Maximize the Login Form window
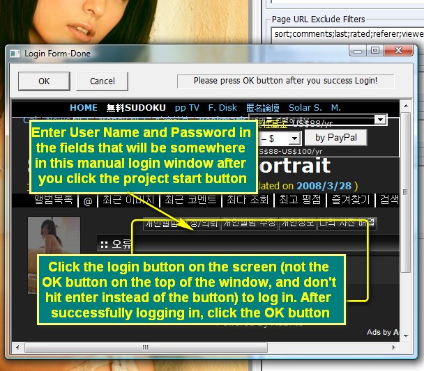Screen dimensions: 424x371 click(375, 50)
